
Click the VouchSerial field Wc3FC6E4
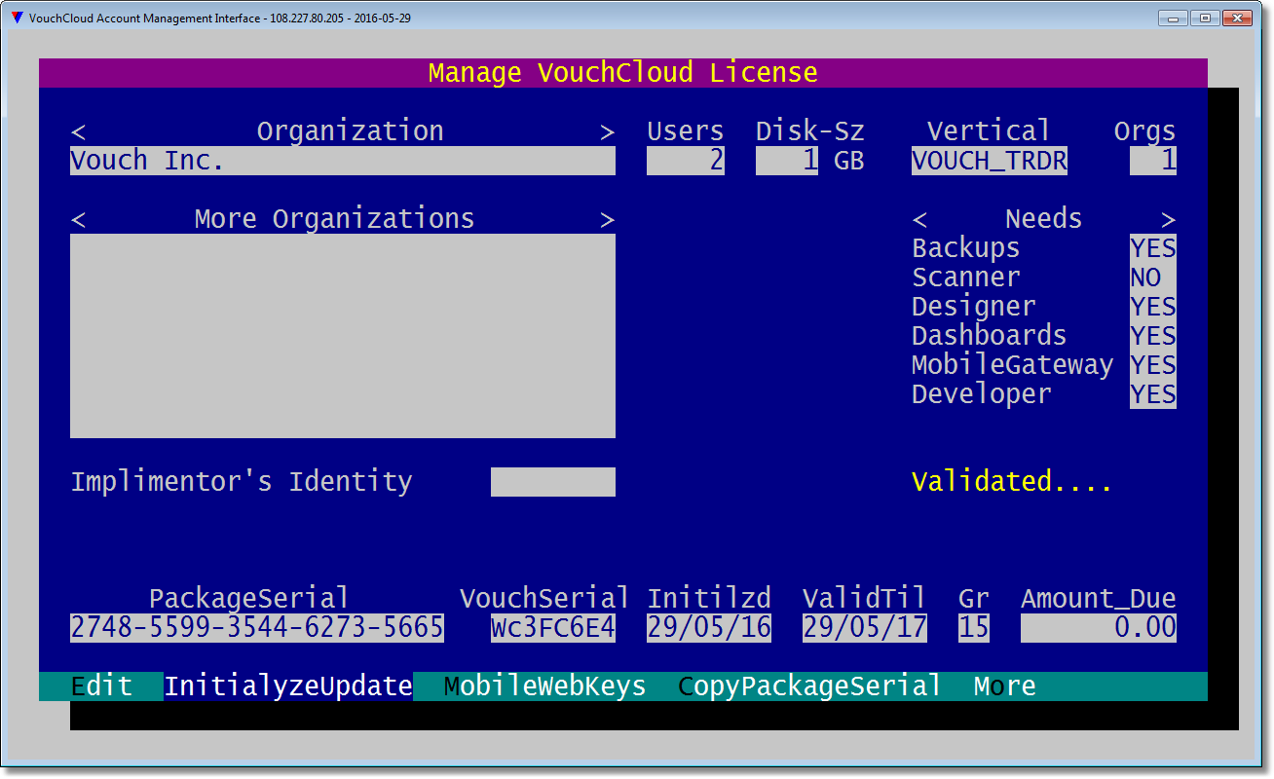(553, 628)
